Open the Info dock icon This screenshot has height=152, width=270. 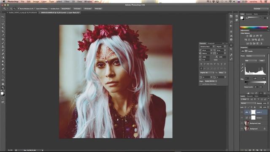coord(231,39)
